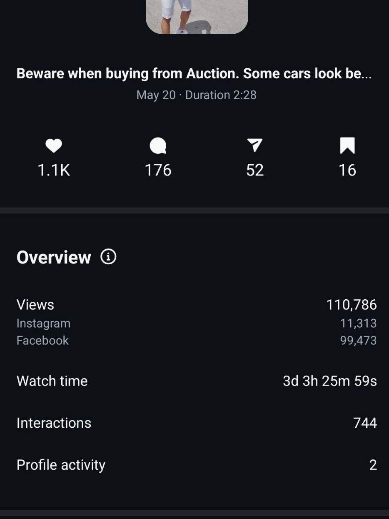
Task: Tap the heart likes icon
Action: point(54,145)
